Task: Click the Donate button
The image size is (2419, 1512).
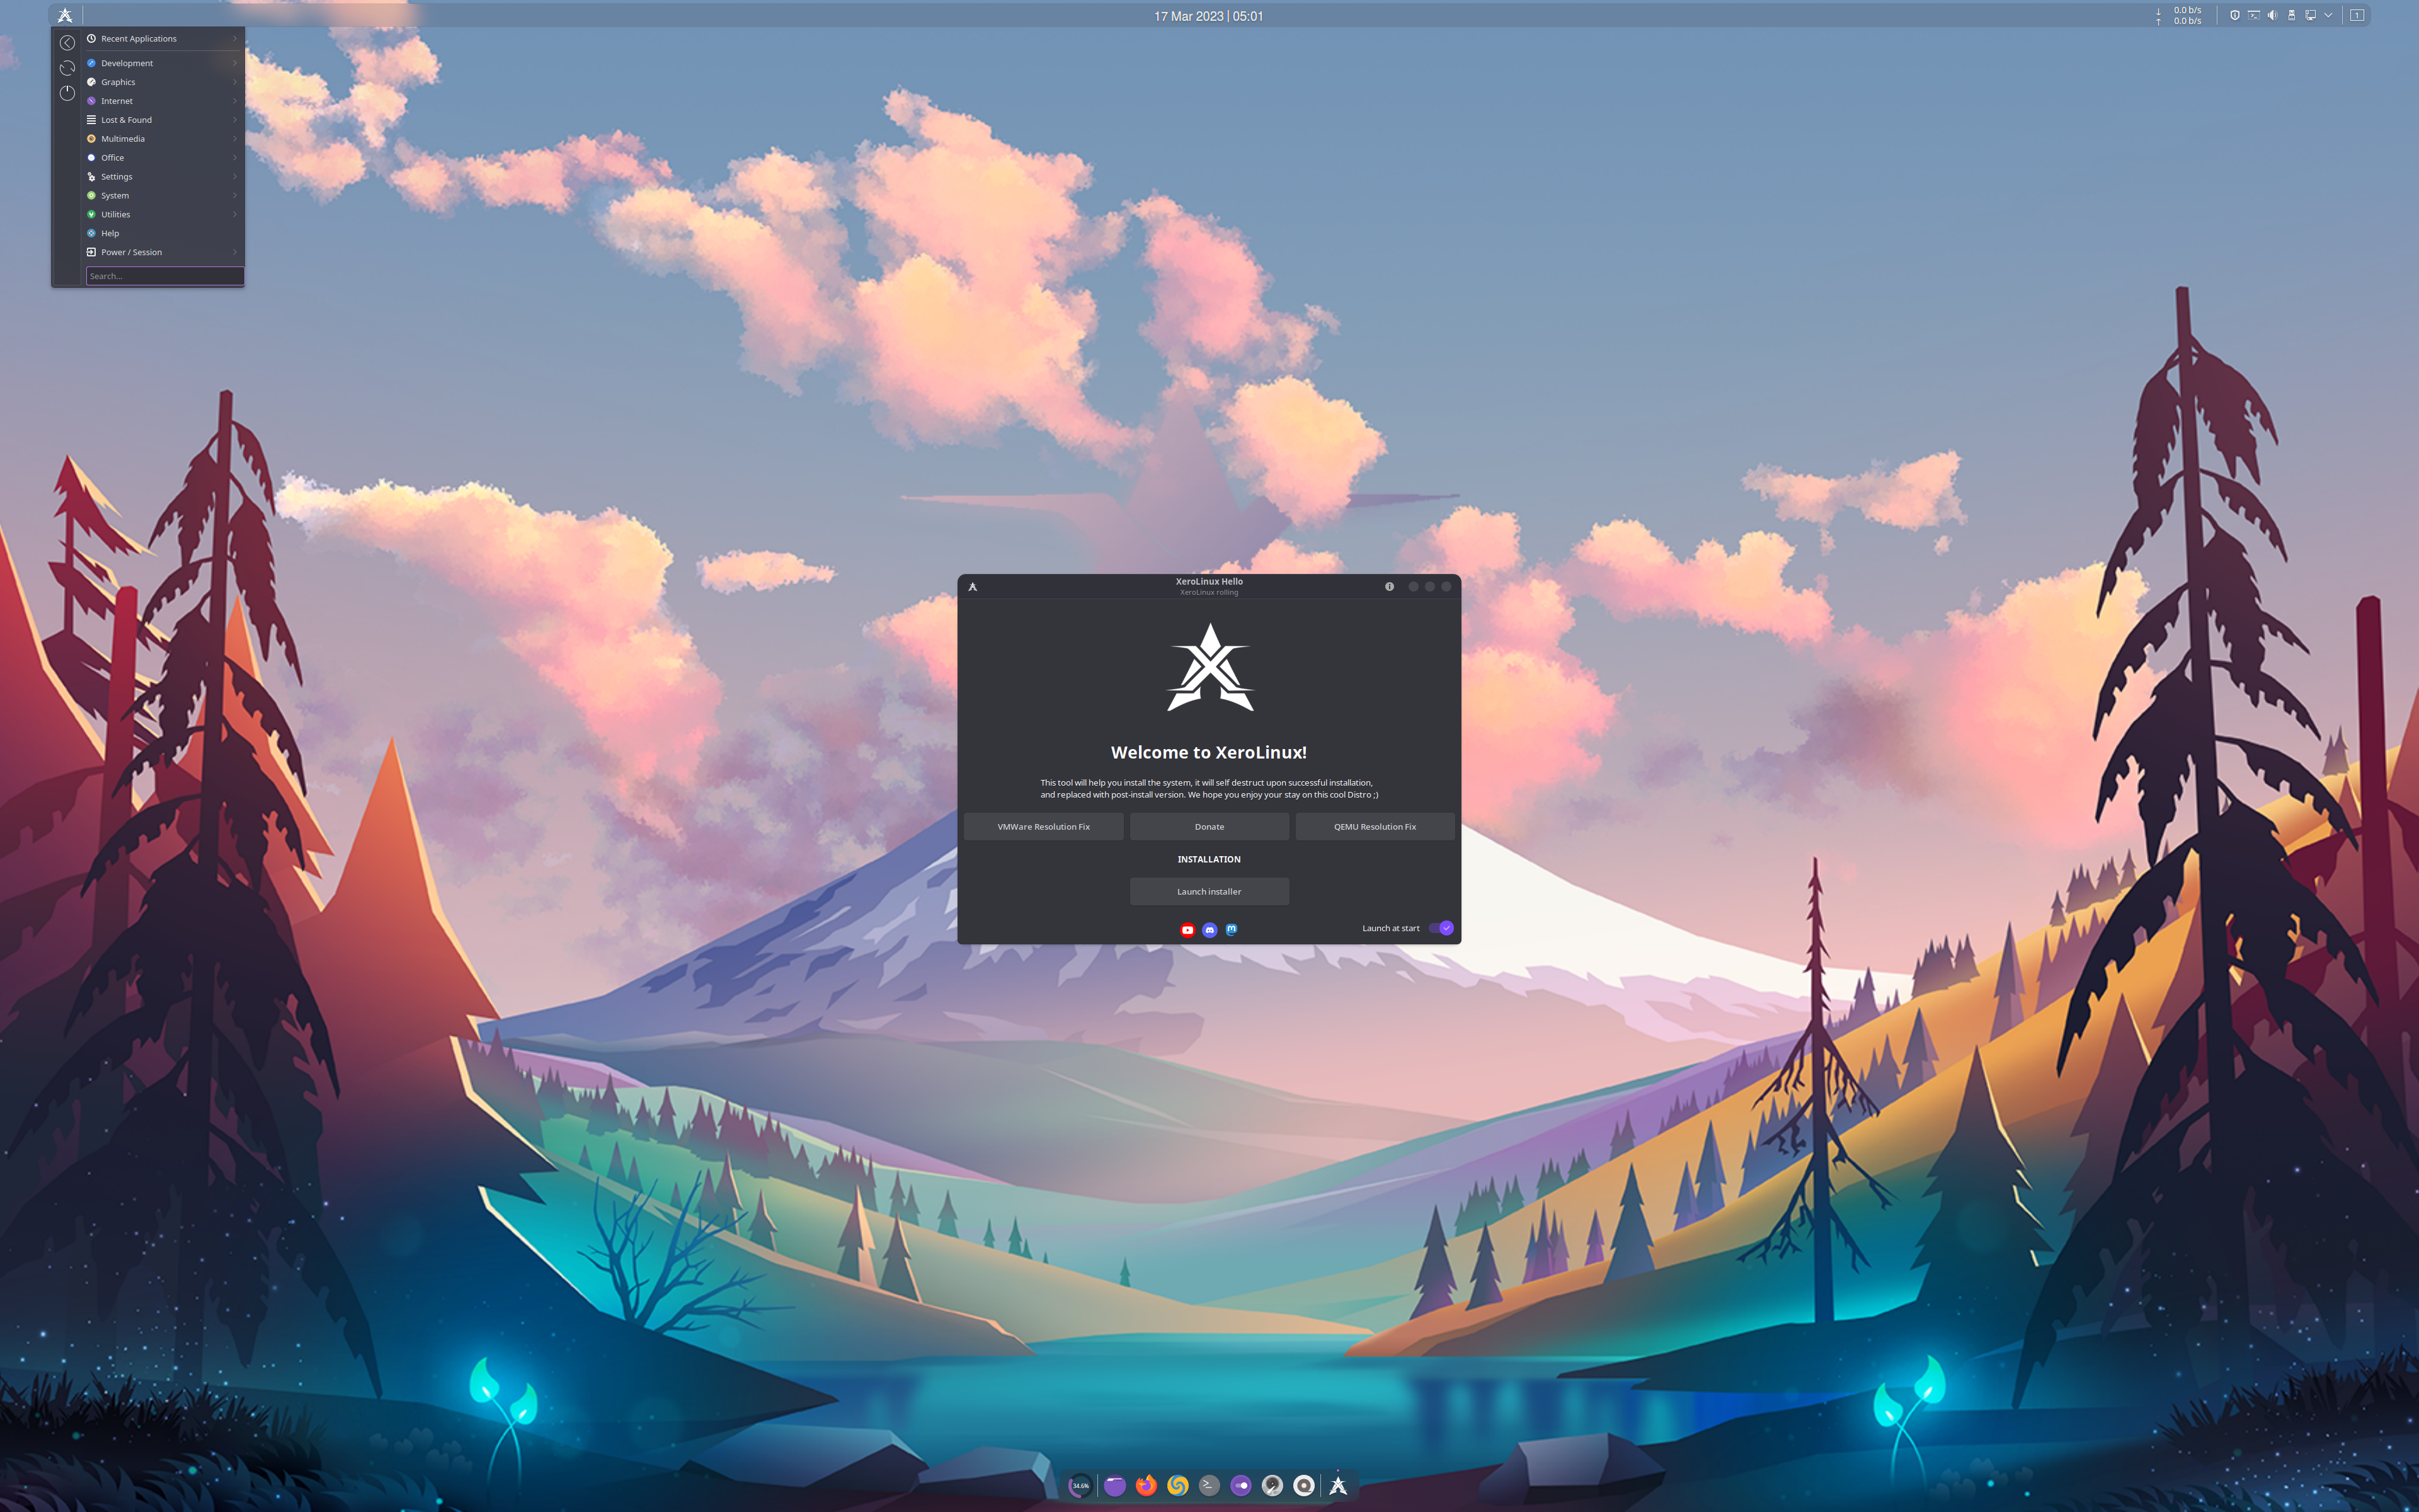Action: [1209, 827]
